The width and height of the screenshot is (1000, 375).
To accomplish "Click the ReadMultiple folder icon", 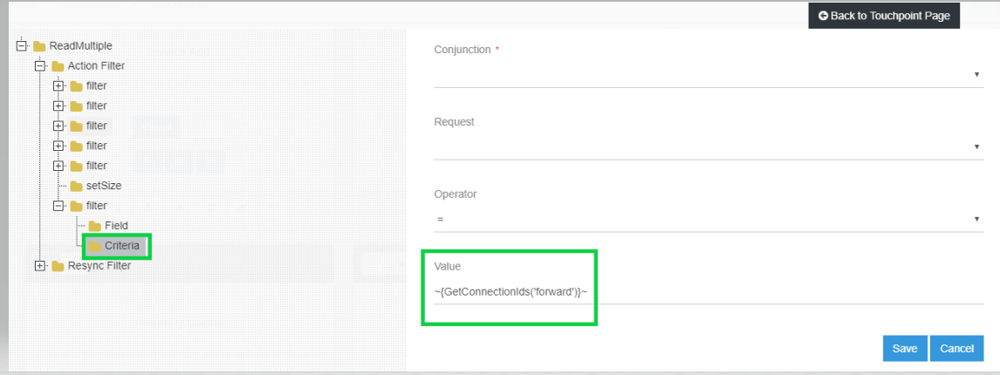I will (39, 46).
